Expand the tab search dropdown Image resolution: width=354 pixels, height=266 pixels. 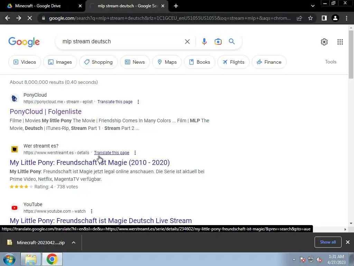(x=313, y=6)
